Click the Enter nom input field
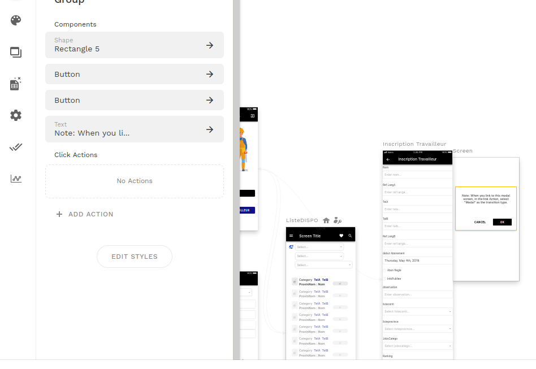Screen dimensions: 536x369 pos(417,175)
